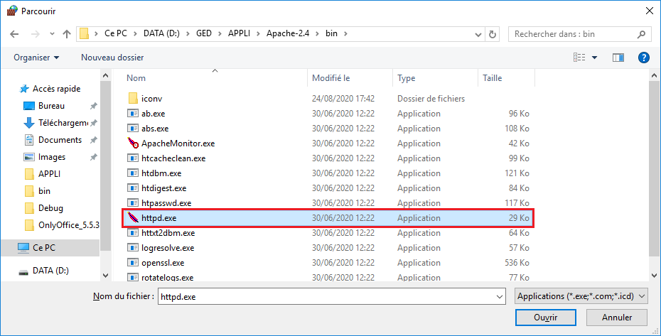
Task: Open the iconv folder icon
Action: [x=133, y=99]
